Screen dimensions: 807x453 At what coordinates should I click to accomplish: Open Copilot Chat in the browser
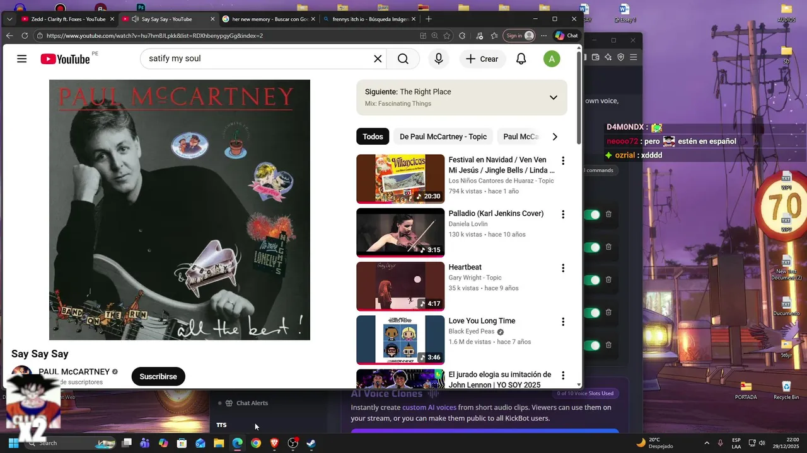[x=566, y=36]
